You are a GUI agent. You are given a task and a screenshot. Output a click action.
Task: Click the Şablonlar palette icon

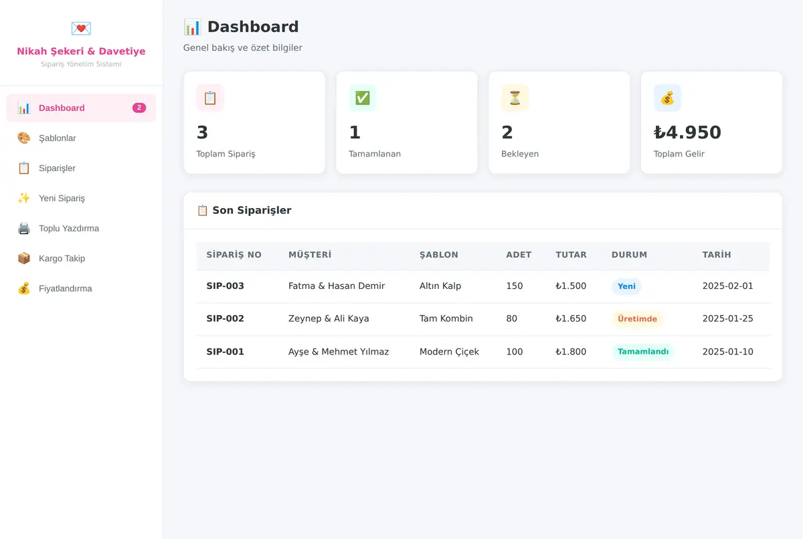(24, 138)
